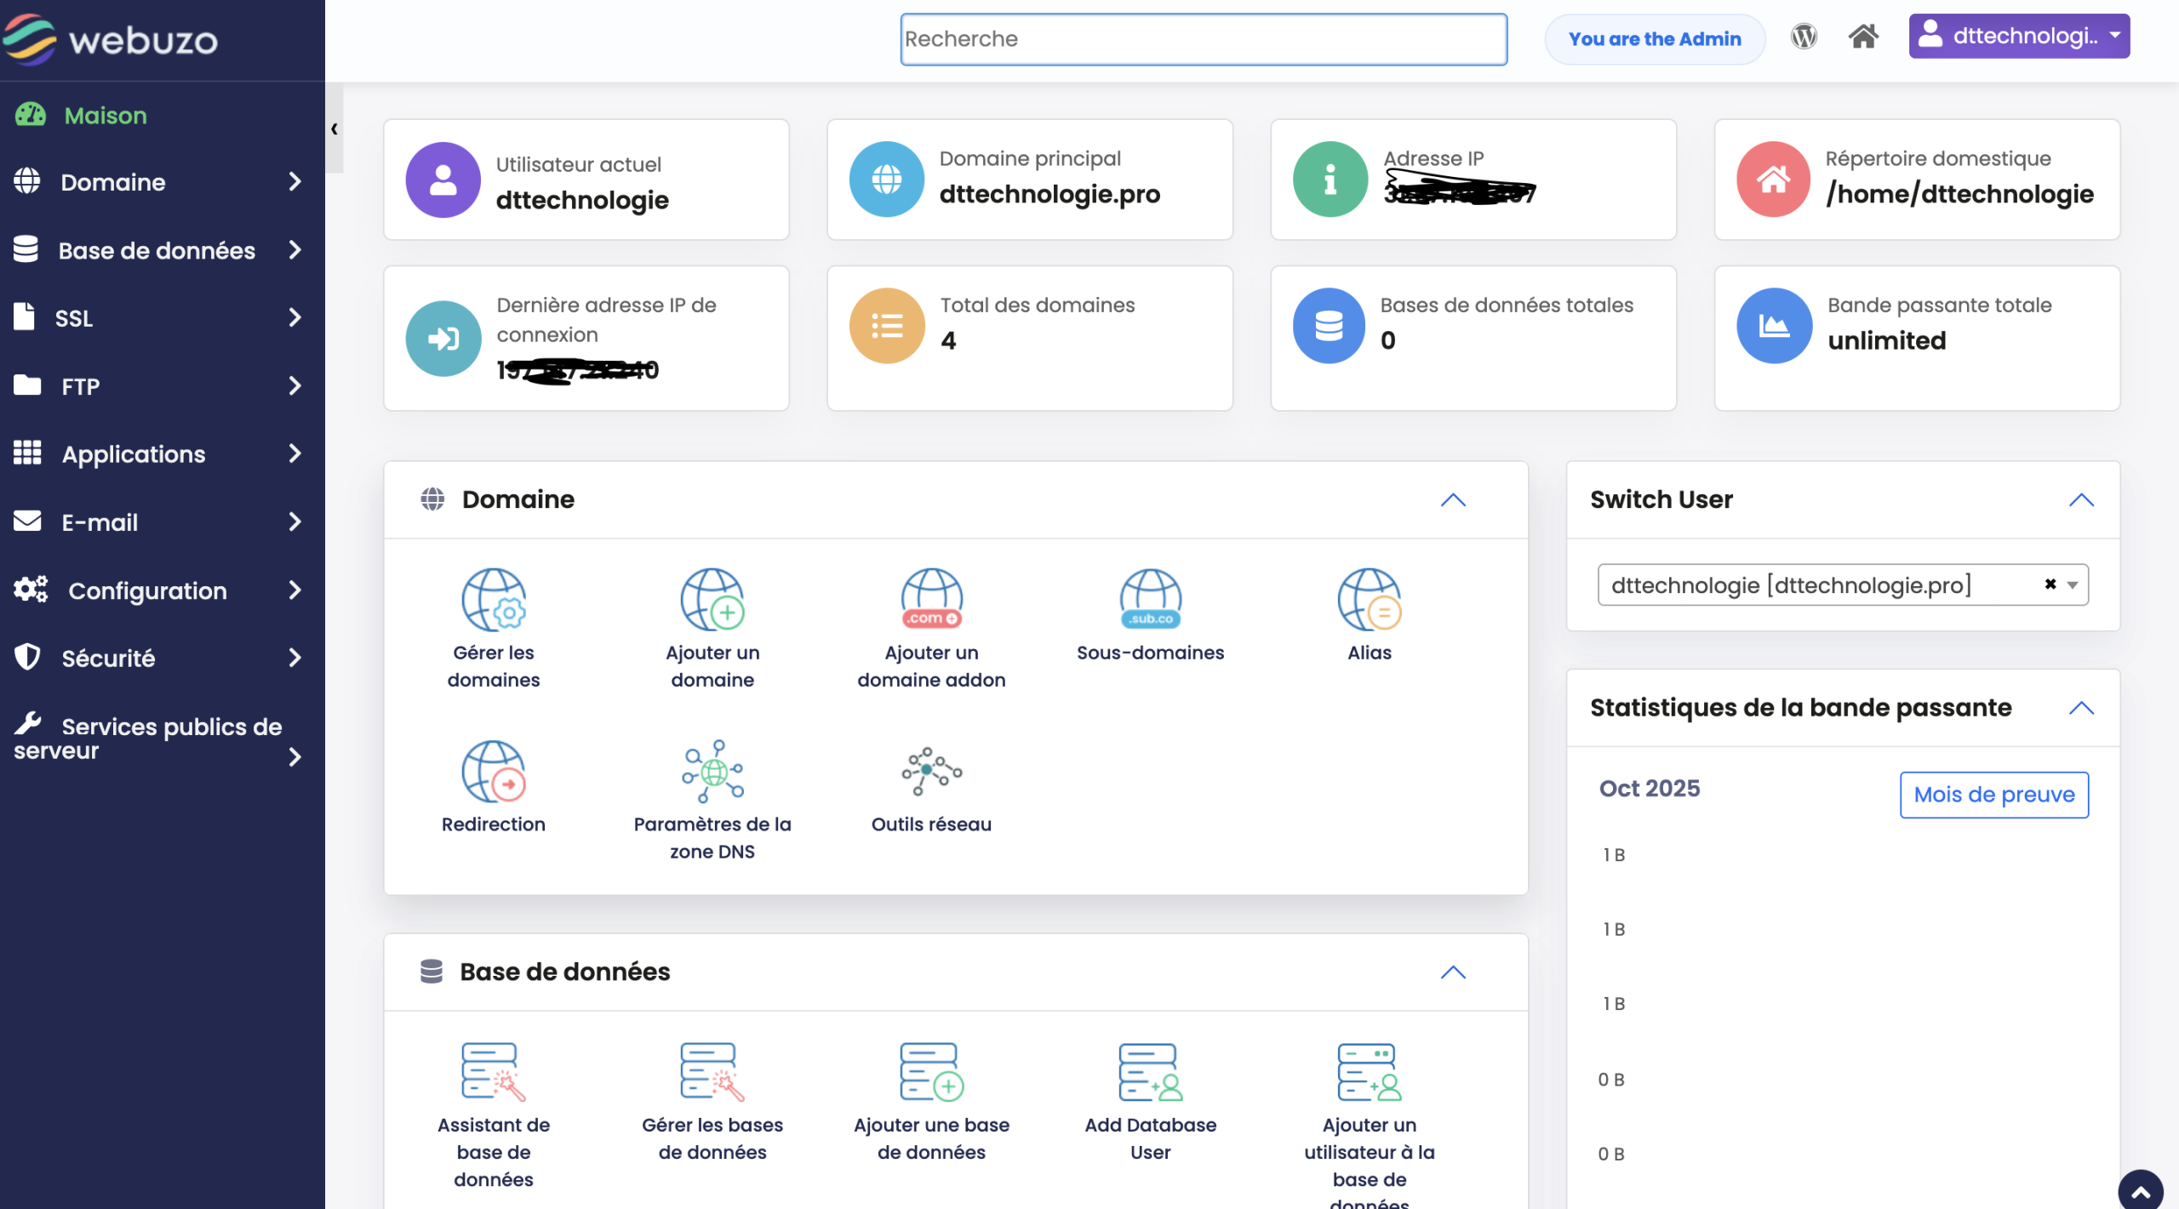Image resolution: width=2179 pixels, height=1209 pixels.
Task: Open the dttechnologi.. user dropdown
Action: [2019, 37]
